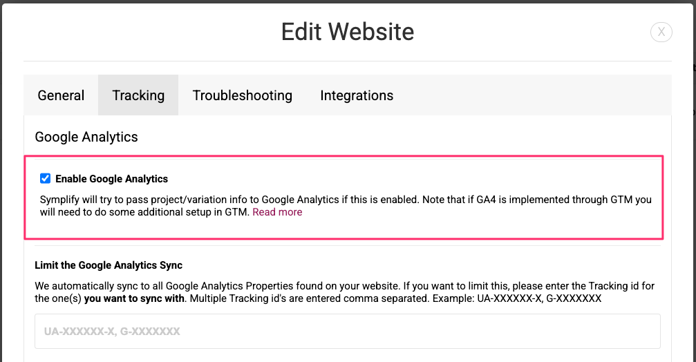Click the Google Analytics section heading
This screenshot has width=696, height=362.
tap(86, 137)
